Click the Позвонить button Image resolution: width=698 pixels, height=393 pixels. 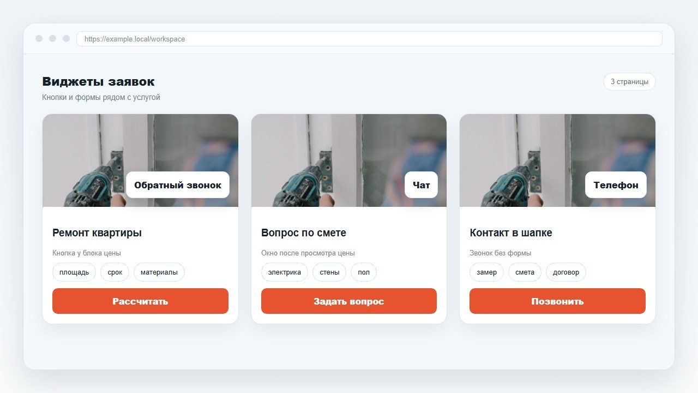557,301
